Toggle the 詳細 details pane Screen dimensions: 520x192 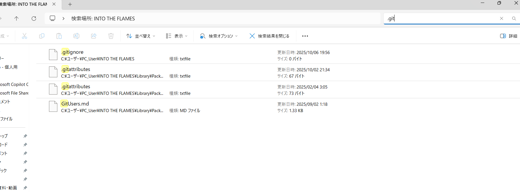tap(508, 36)
